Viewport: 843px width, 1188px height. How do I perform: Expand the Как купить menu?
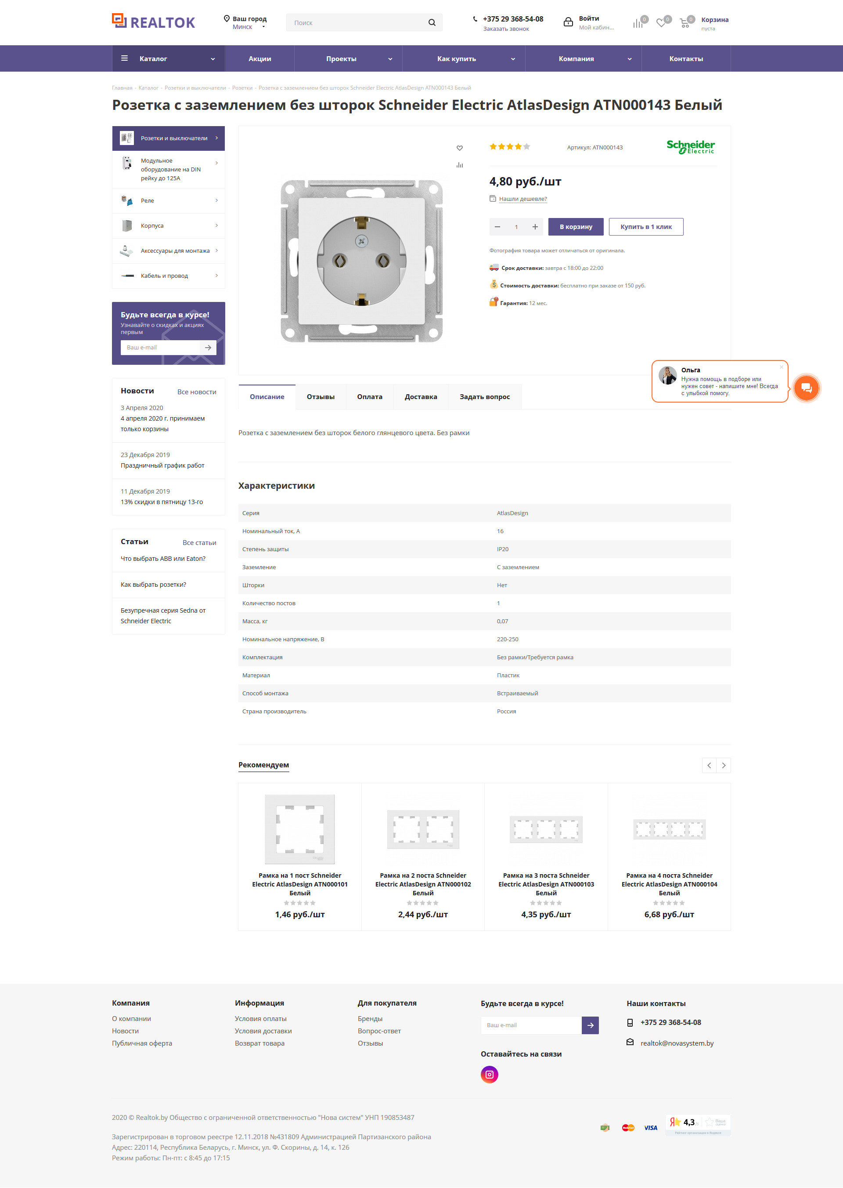click(x=513, y=59)
